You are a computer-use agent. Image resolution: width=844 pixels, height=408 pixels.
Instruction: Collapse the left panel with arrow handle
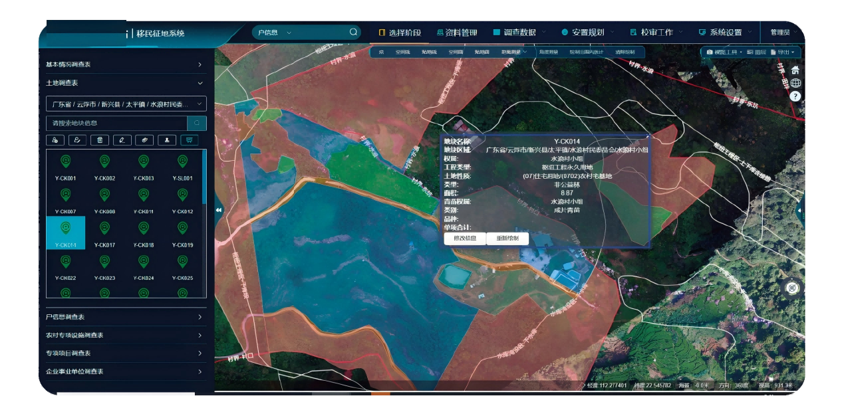(x=219, y=209)
